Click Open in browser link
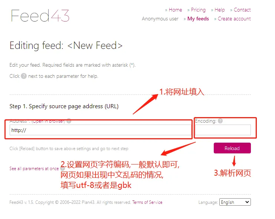This screenshot has width=275, height=219. (x=48, y=121)
